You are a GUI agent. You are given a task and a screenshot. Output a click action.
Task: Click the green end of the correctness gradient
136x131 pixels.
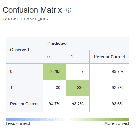[x=126, y=119]
